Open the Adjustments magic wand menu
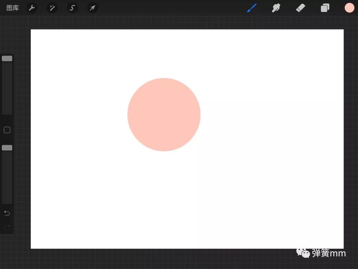The width and height of the screenshot is (358, 269). point(52,8)
